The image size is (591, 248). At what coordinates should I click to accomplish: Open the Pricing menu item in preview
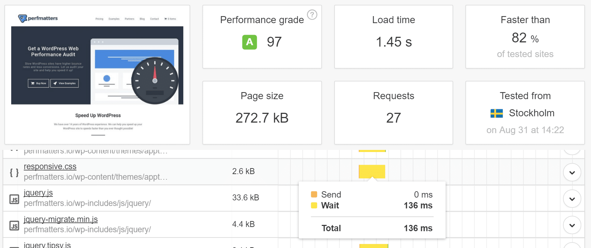(x=99, y=19)
